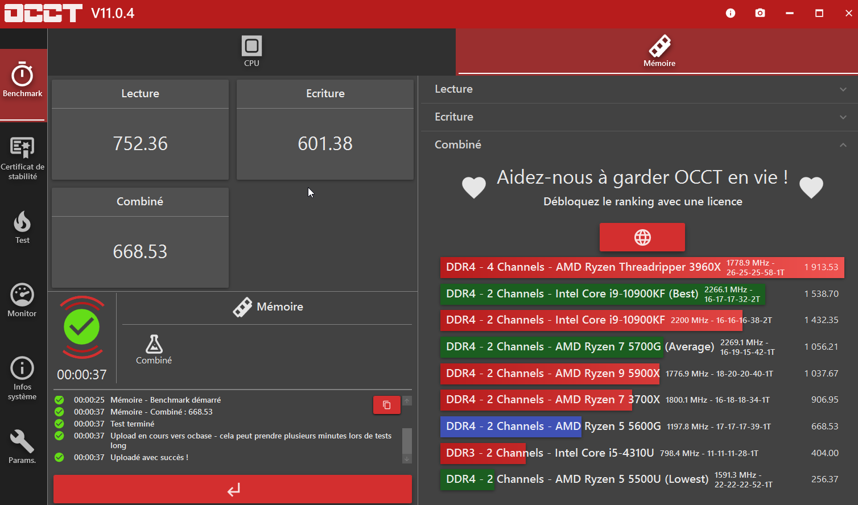The image size is (858, 505).
Task: Select the Ryzen 5 5500U (Lowest) row
Action: coord(642,479)
